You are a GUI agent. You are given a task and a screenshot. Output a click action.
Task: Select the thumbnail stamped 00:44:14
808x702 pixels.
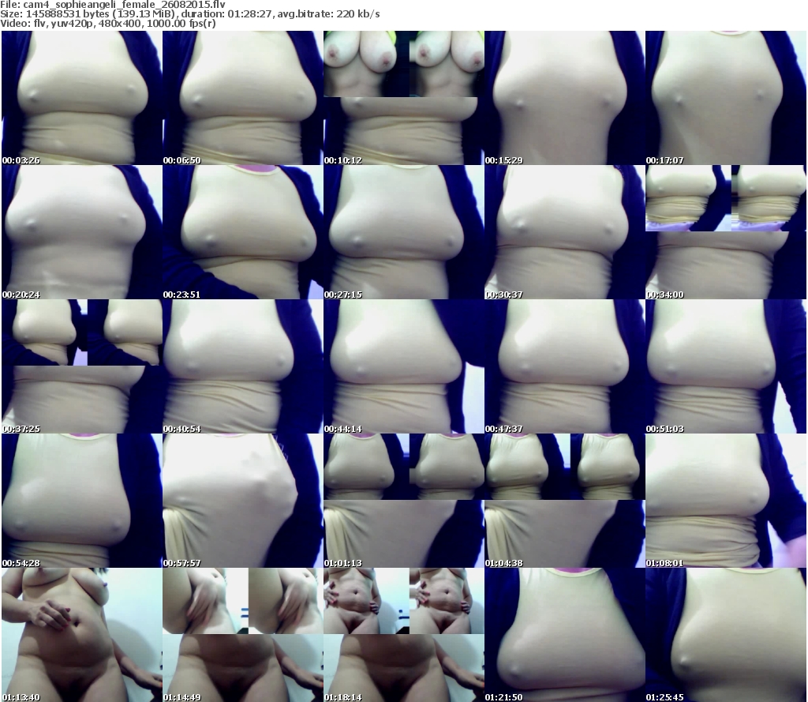point(404,366)
